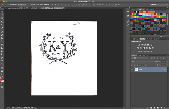Open the 不透明度 opacity slider arrow
Viewport: 169px width, 109px height.
click(167, 62)
